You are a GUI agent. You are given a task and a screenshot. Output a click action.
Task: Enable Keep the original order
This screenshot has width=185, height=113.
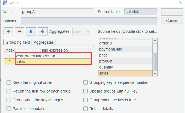point(9,82)
